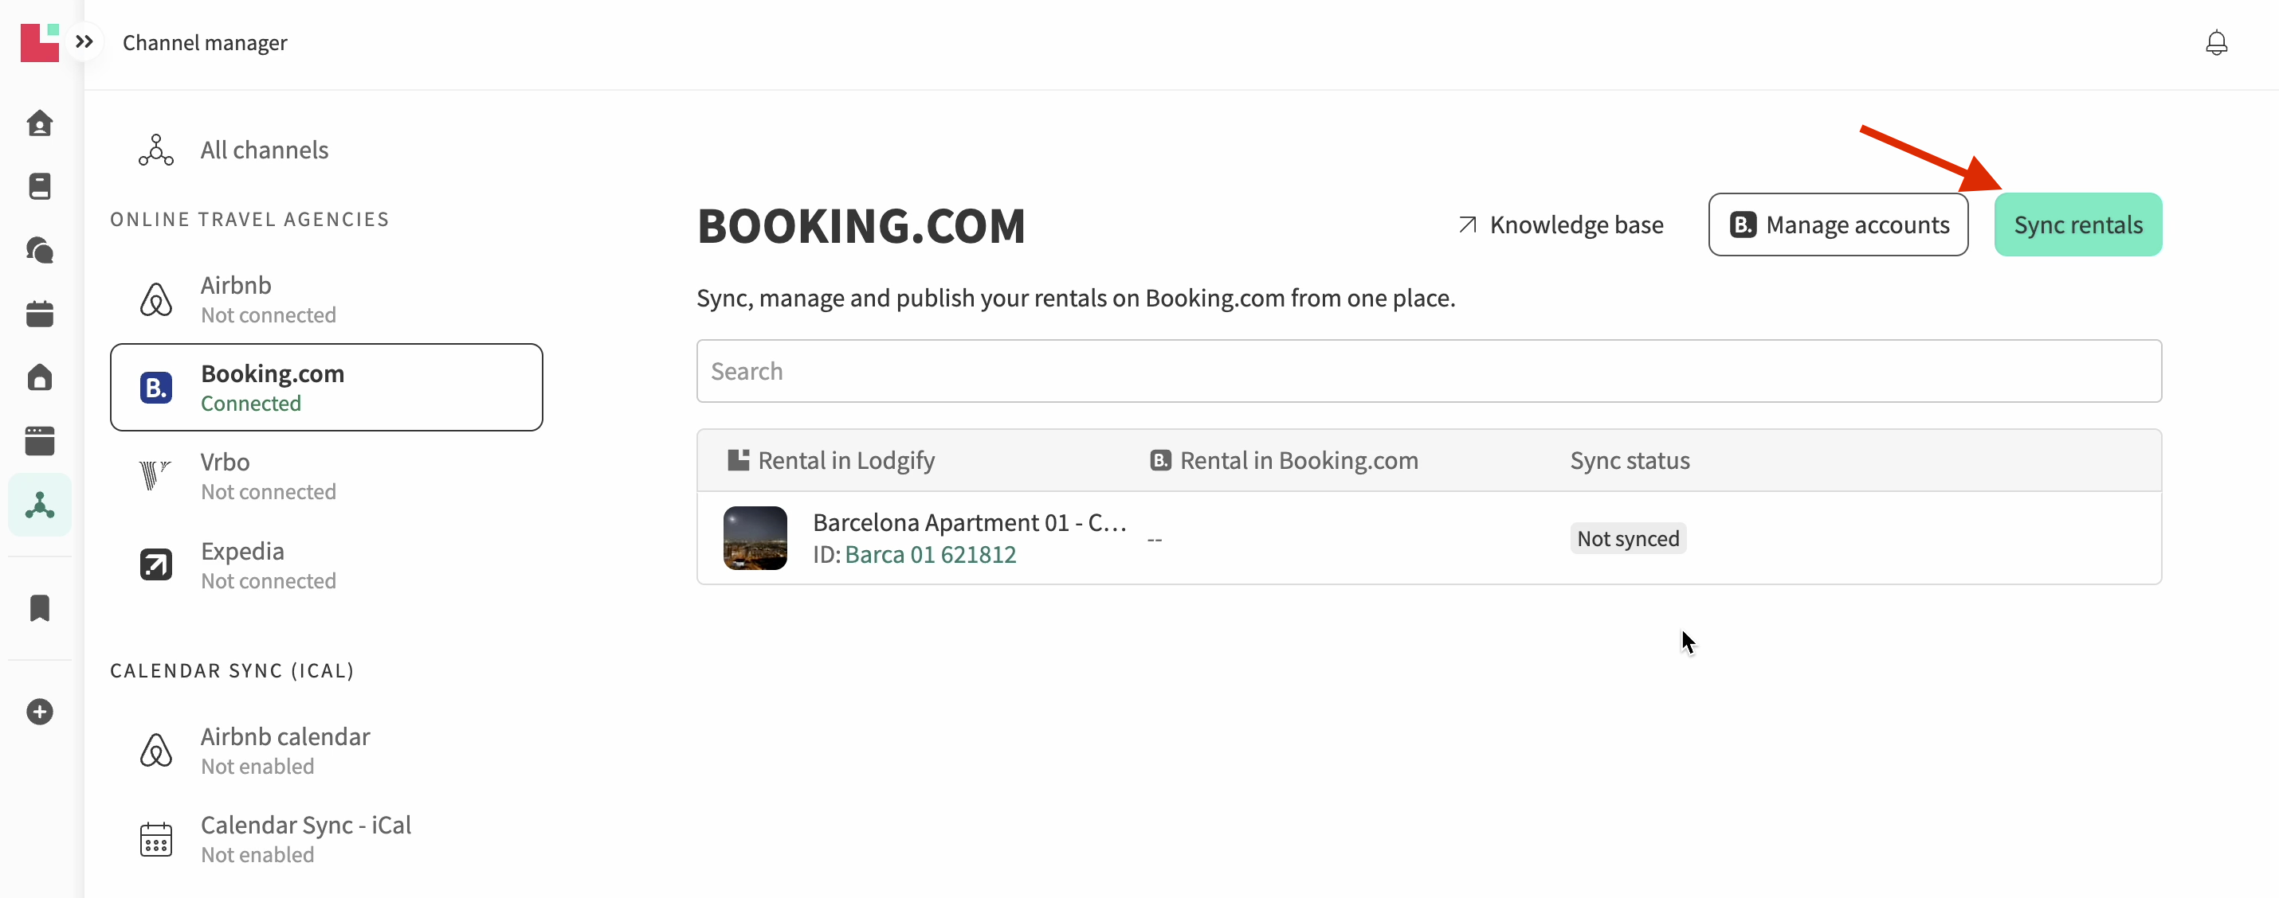2279x898 pixels.
Task: Click the rental Search field
Action: tap(1428, 371)
